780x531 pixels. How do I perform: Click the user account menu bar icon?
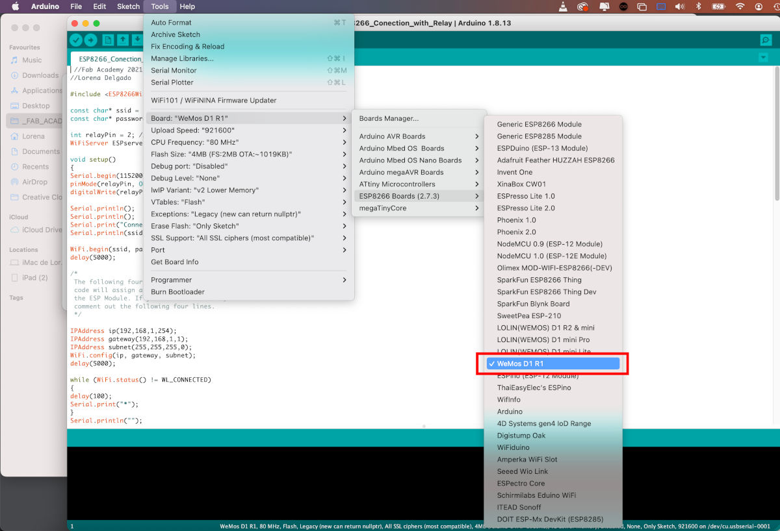tap(759, 6)
